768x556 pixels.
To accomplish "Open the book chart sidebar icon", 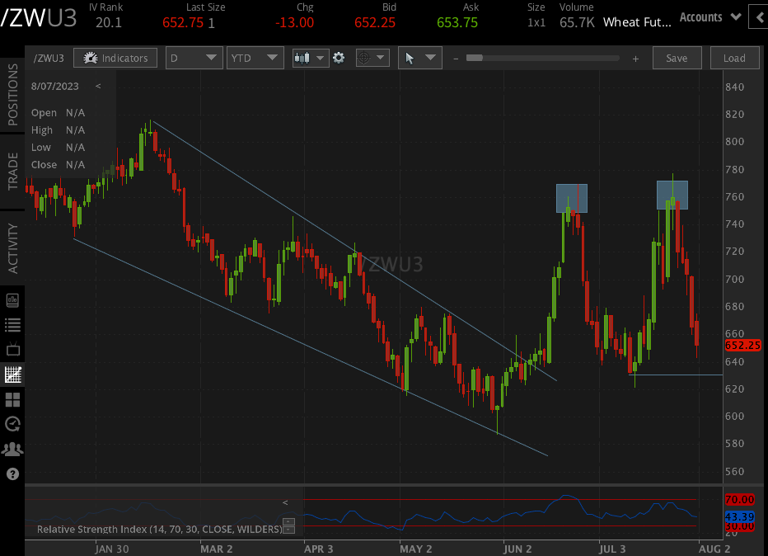I will click(12, 300).
